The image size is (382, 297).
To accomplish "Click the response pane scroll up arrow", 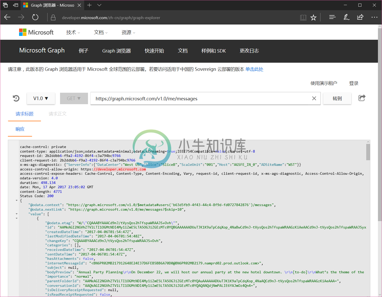I will point(368,142).
